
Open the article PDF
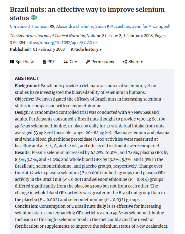click(x=51, y=62)
